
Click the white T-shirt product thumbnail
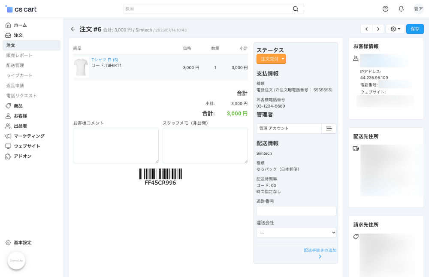click(81, 67)
